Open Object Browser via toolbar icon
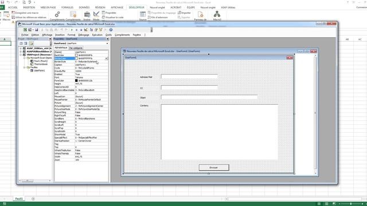This screenshot has width=367, height=206. [101, 30]
